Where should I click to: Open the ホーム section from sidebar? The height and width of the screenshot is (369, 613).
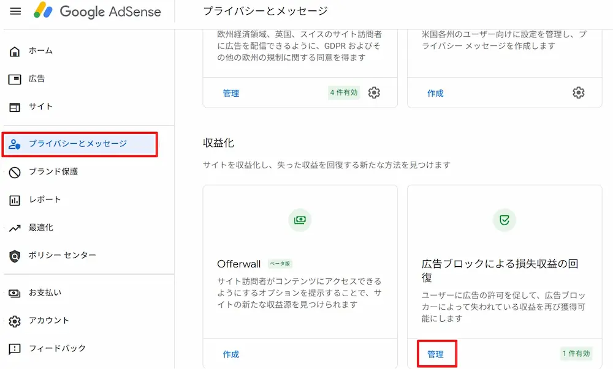(x=40, y=51)
